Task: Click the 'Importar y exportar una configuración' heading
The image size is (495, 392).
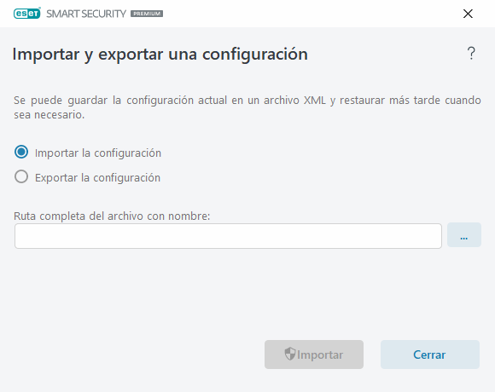Action: pyautogui.click(x=160, y=55)
